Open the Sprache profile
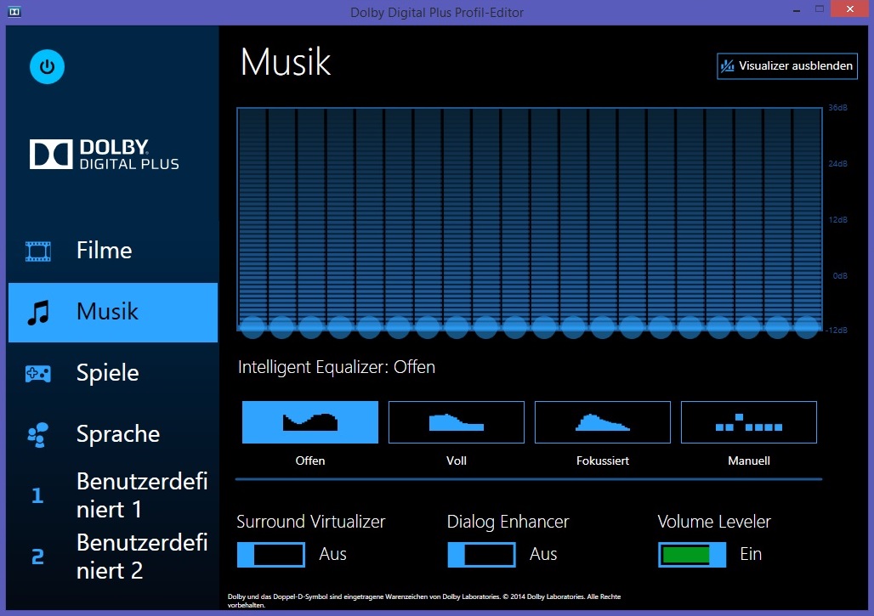 pos(112,434)
